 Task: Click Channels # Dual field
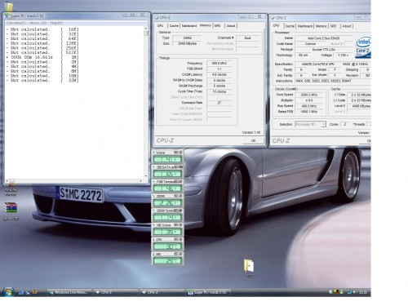point(247,38)
